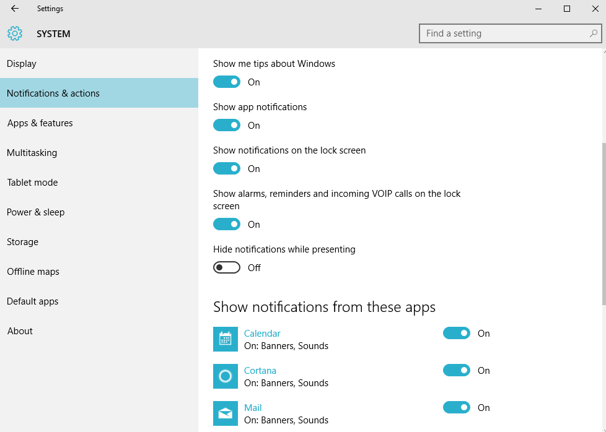Click the System gear icon

coord(15,33)
